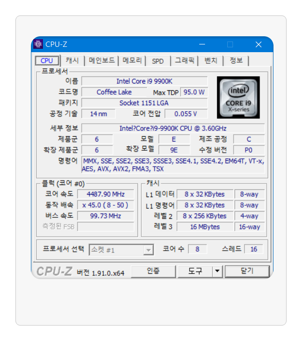The height and width of the screenshot is (341, 302).
Task: Click the multiplier value x 45.0 (8 - 50)
Action: coord(106,205)
